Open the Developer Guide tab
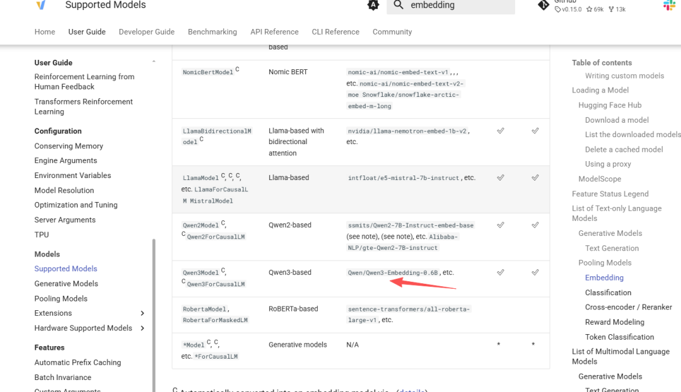This screenshot has width=681, height=392. tap(147, 31)
